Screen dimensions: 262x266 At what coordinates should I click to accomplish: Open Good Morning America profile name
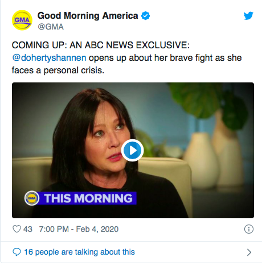pyautogui.click(x=88, y=15)
